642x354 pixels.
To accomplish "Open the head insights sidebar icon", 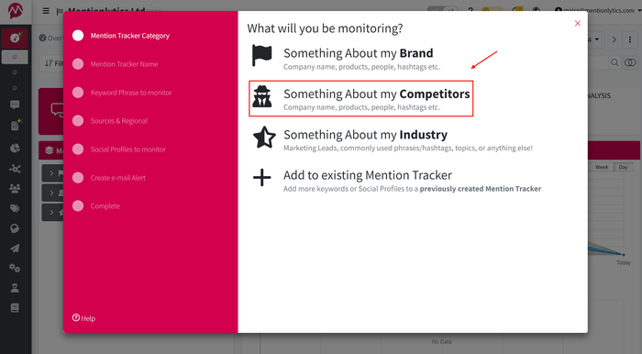I will (x=15, y=228).
